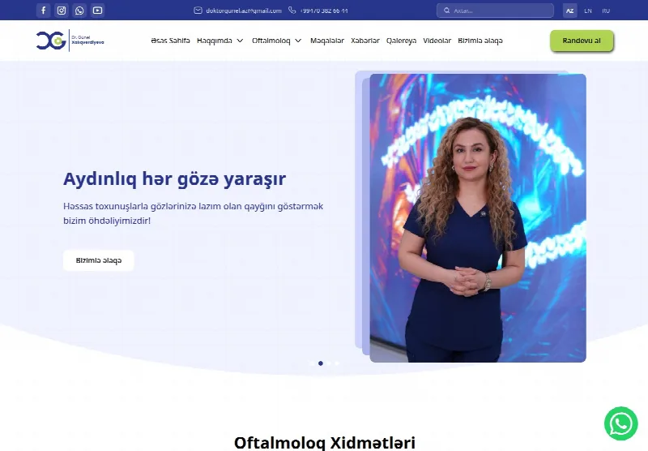The image size is (648, 451).
Task: Open Videolar menu item
Action: point(437,41)
